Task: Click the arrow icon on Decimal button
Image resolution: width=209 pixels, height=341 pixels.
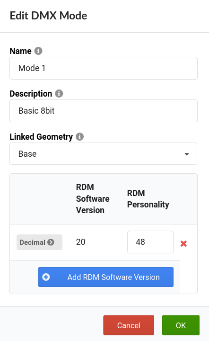Action: click(51, 242)
